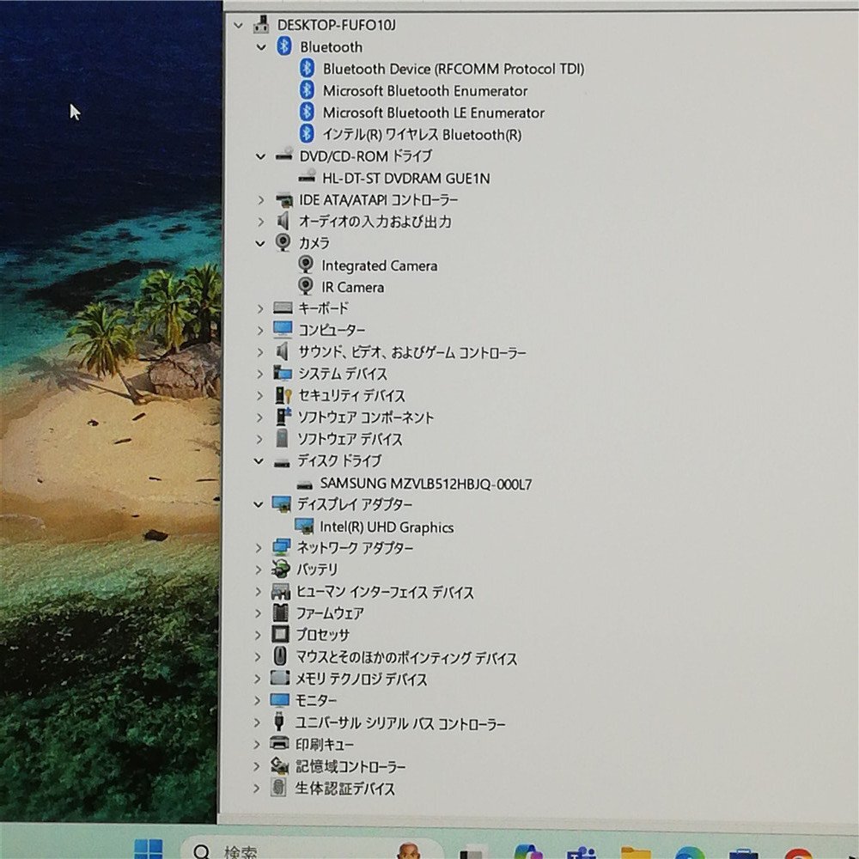Click the Intel UHD Graphics adapter icon

304,527
